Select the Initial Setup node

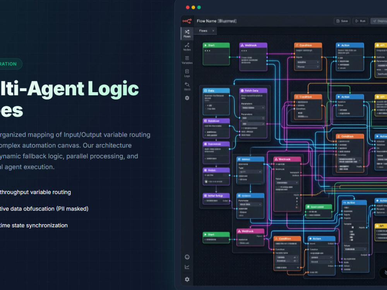(216, 199)
